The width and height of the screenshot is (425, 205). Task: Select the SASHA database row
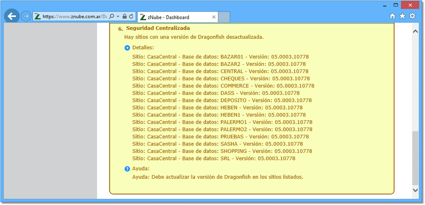[x=218, y=144]
